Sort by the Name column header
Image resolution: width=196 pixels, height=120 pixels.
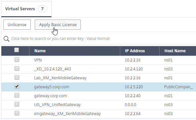tap(40, 51)
